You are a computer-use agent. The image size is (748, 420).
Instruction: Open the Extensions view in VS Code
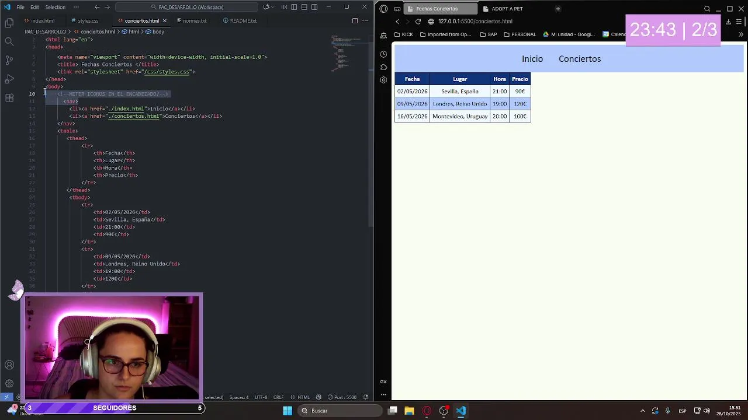click(x=9, y=98)
